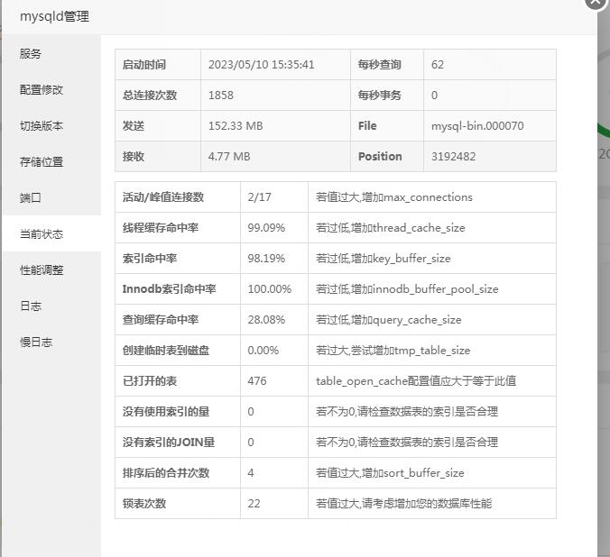Select the 当前状态 tab

[51, 234]
